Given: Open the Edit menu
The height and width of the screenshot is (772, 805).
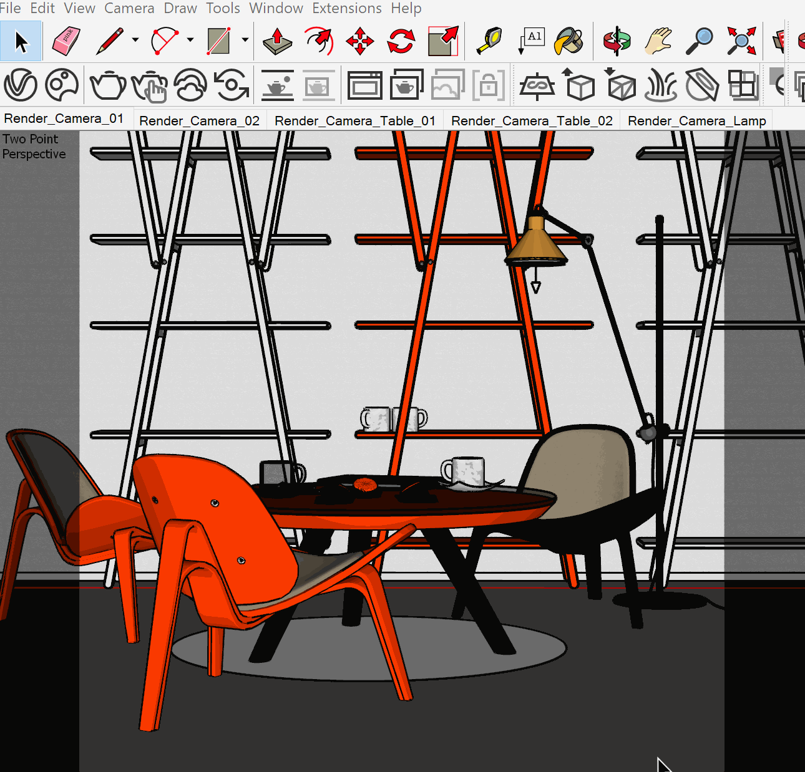Looking at the screenshot, I should [x=42, y=8].
